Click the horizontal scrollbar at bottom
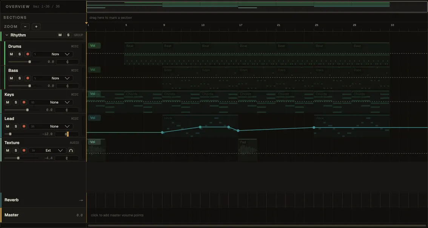The width and height of the screenshot is (428, 228). click(x=257, y=225)
